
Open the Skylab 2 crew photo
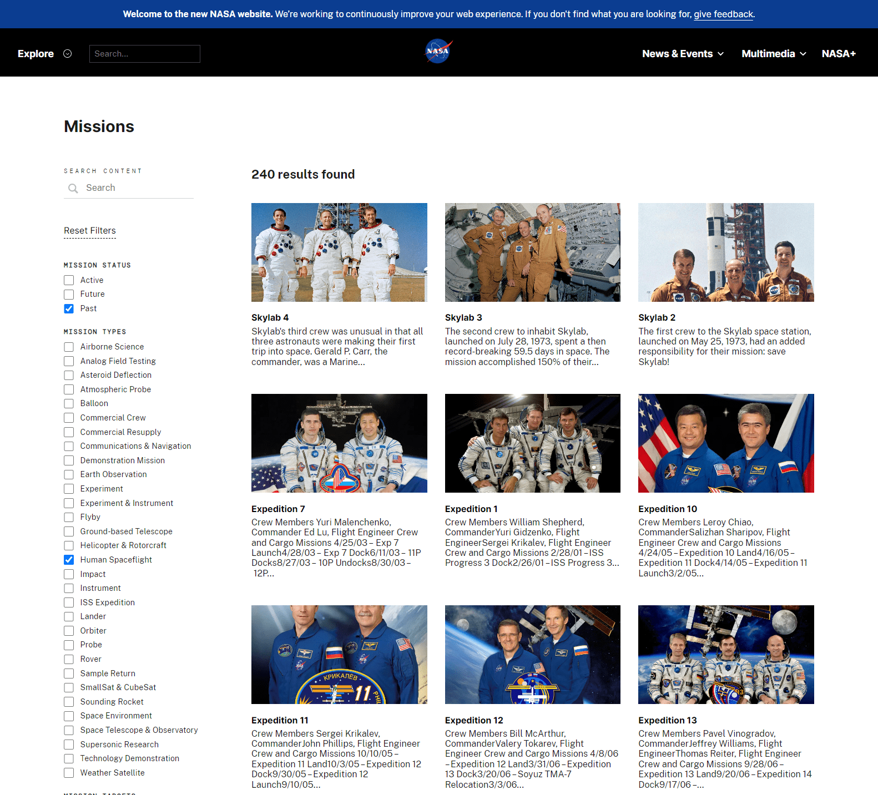point(726,252)
